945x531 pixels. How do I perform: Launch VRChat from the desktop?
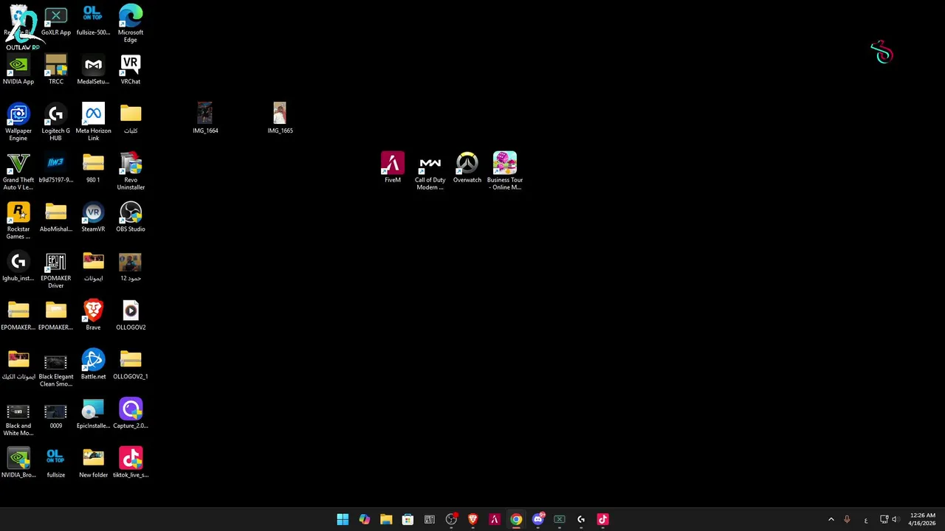pos(131,71)
